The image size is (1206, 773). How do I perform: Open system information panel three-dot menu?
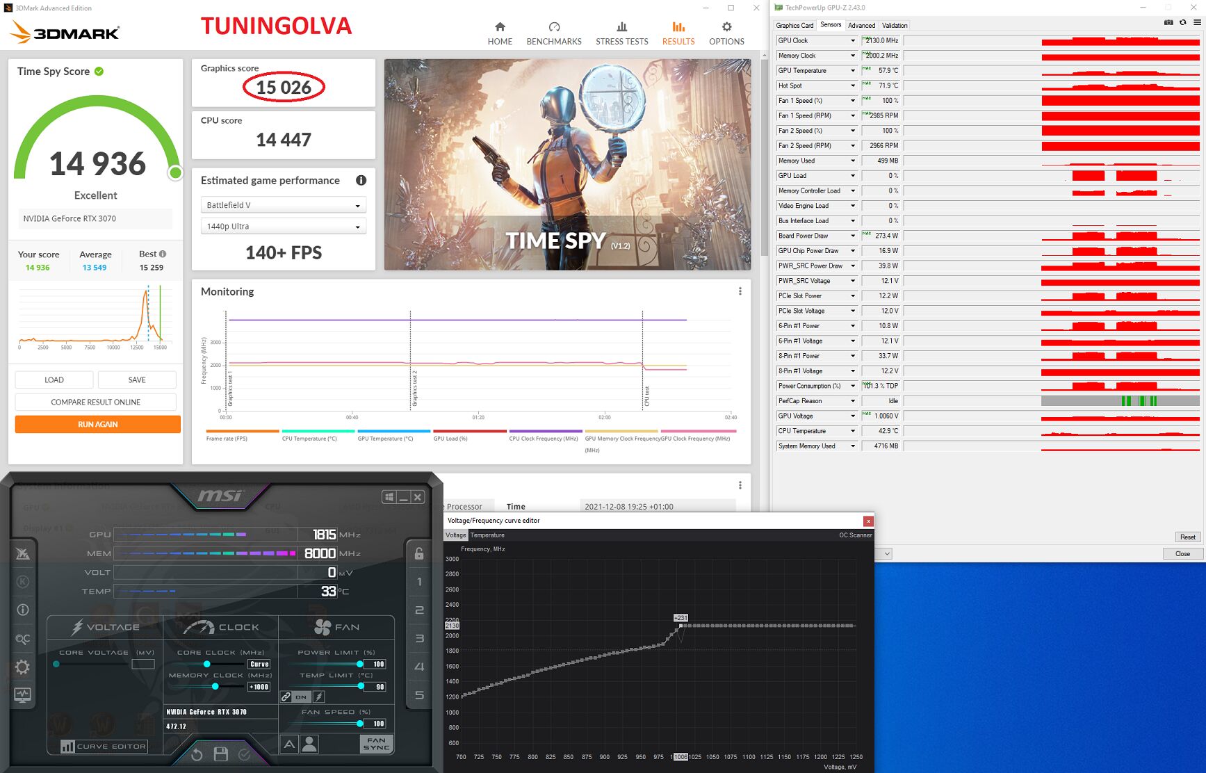pos(740,485)
